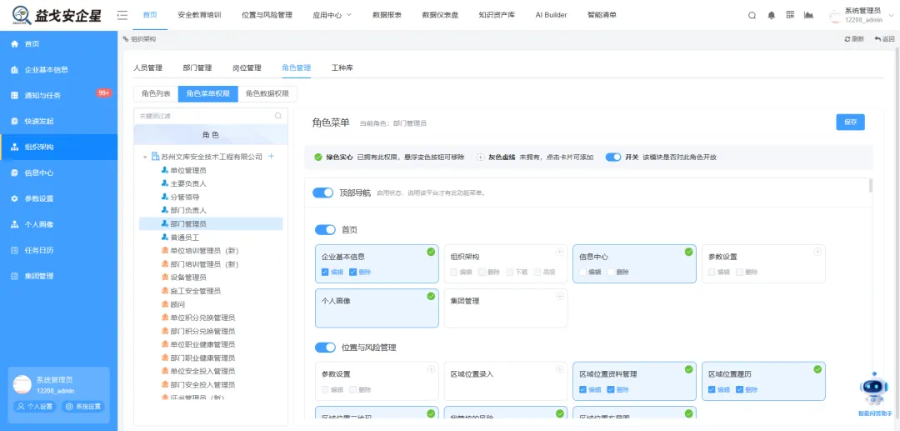
Task: Click the 任务日历 sidebar icon
Action: tap(15, 250)
